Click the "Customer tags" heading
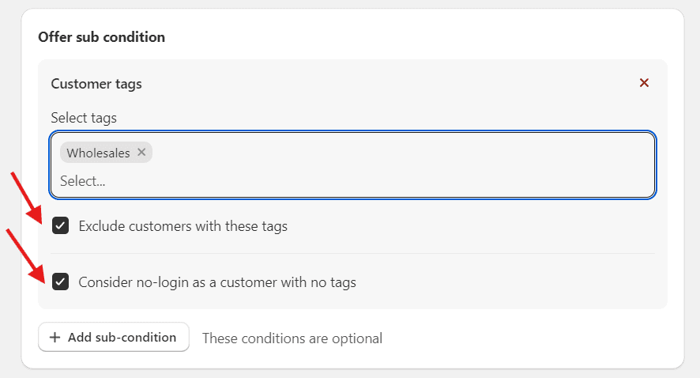 96,83
